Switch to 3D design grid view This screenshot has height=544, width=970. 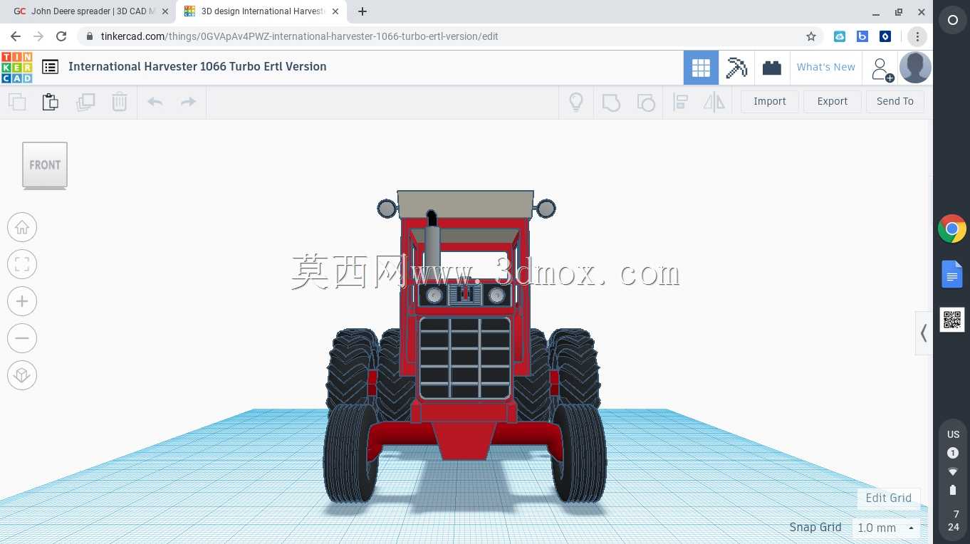point(701,68)
